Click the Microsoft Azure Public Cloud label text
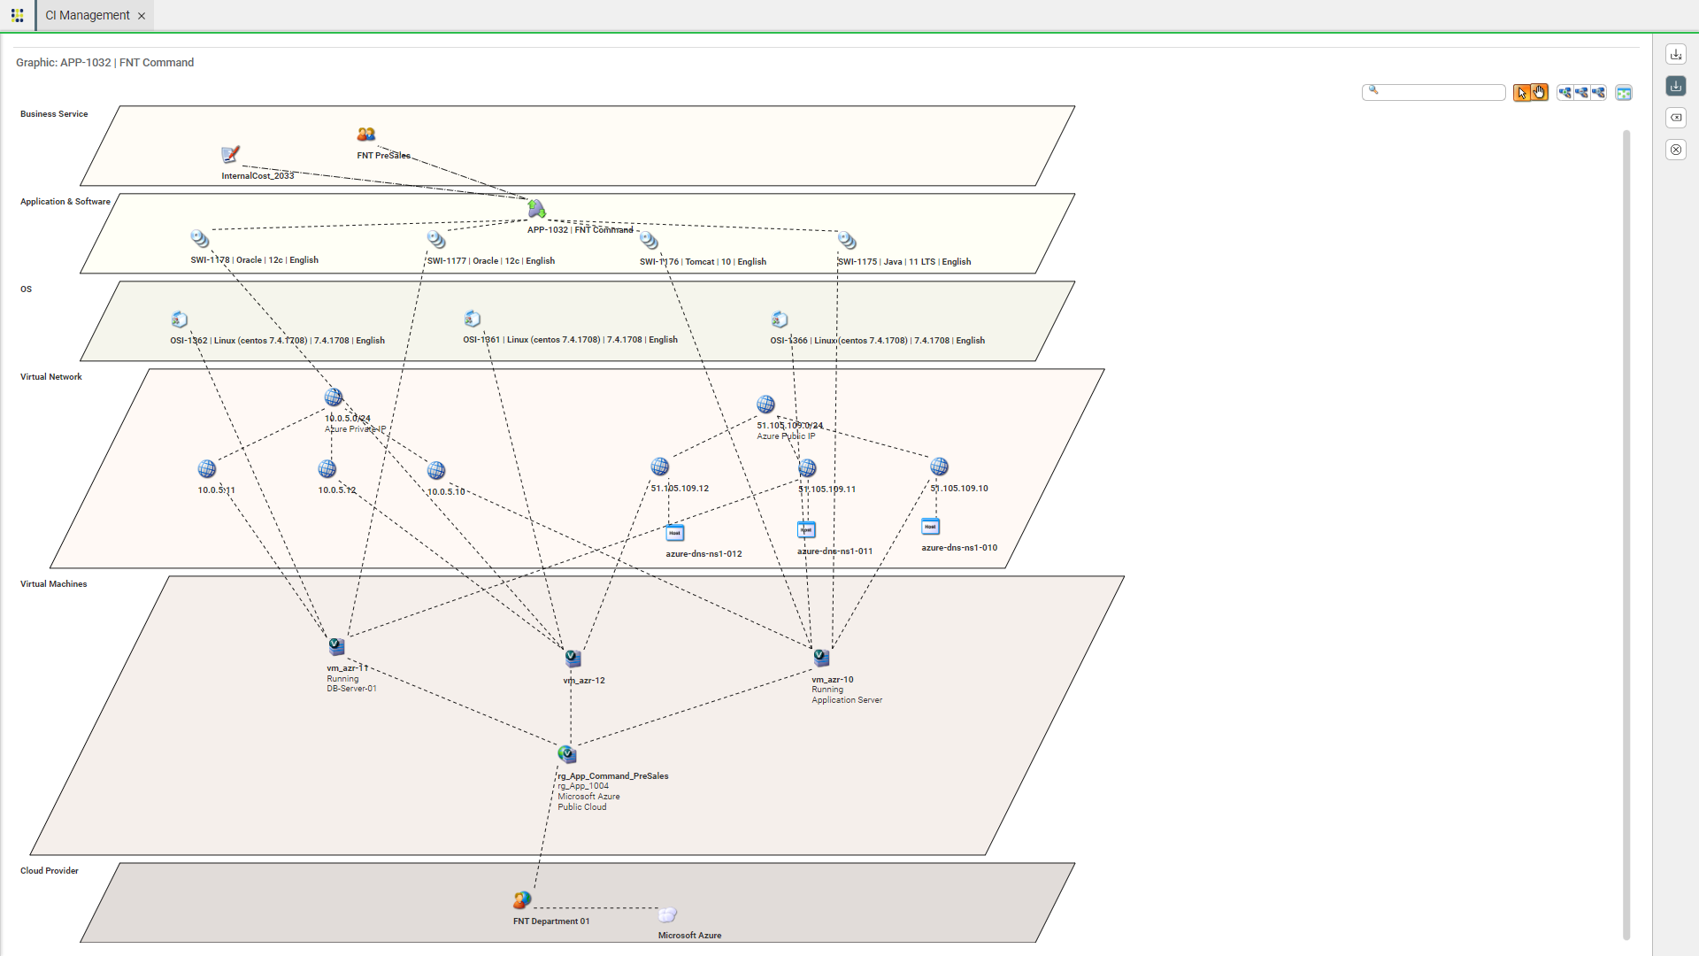This screenshot has width=1699, height=956. coord(588,802)
